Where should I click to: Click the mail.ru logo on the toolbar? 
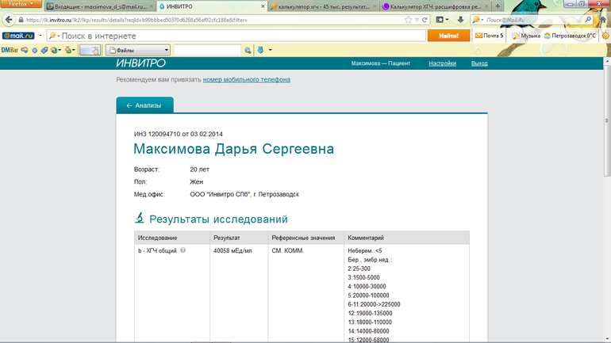(18, 36)
